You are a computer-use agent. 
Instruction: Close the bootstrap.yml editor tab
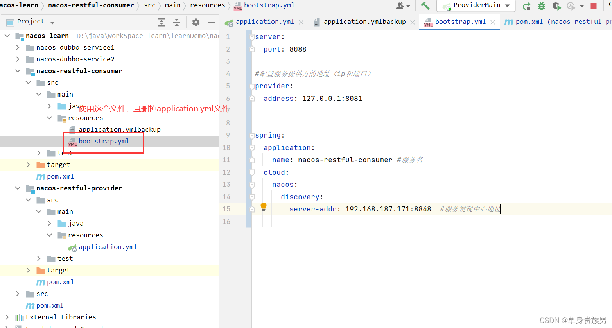493,22
